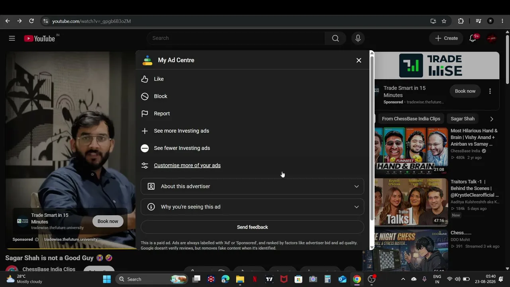Open the Chrome profile avatar
The width and height of the screenshot is (510, 287).
tap(490, 21)
